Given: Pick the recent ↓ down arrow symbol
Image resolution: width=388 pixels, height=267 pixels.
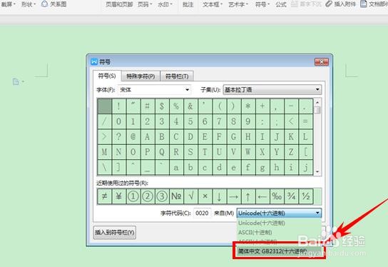Looking at the screenshot, I should coord(220,196).
